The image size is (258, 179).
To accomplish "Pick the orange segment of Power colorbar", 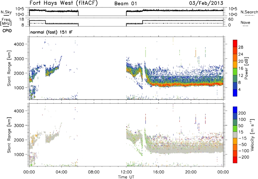I will (235, 58).
